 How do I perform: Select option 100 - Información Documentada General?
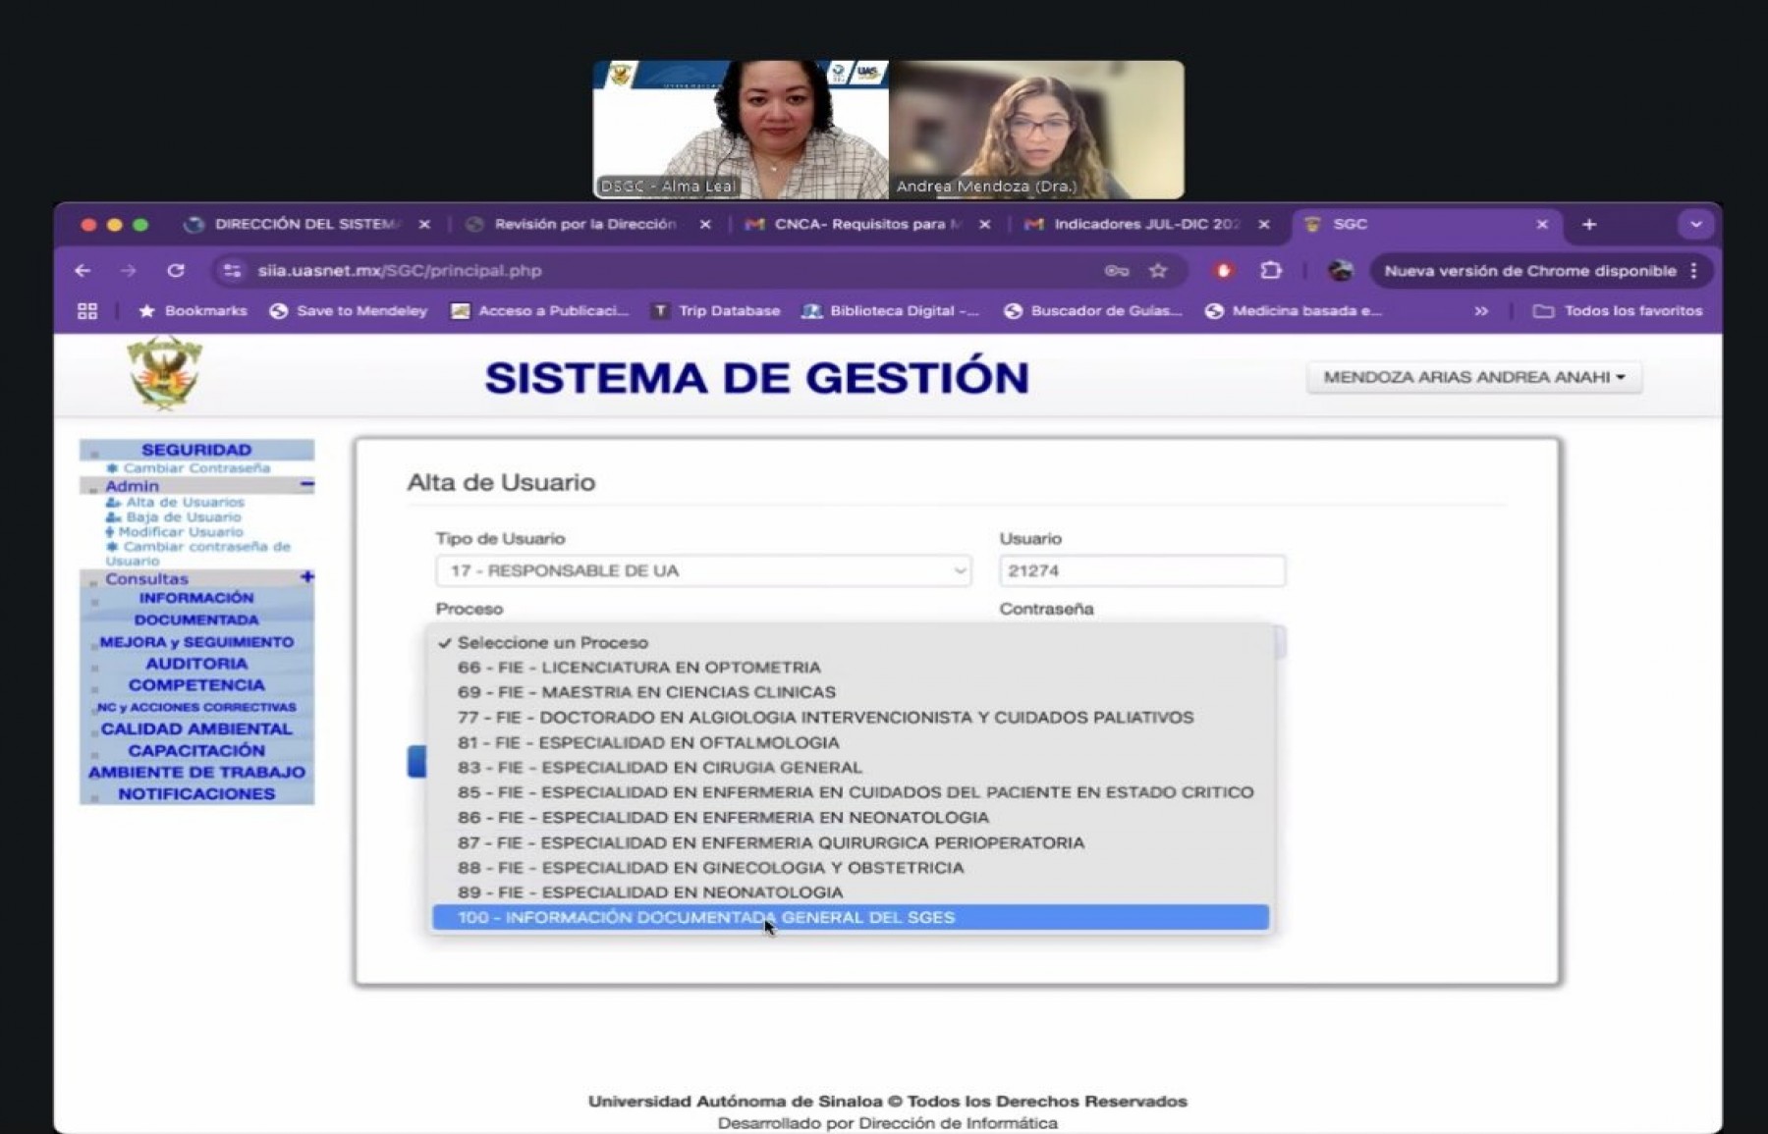pyautogui.click(x=705, y=917)
